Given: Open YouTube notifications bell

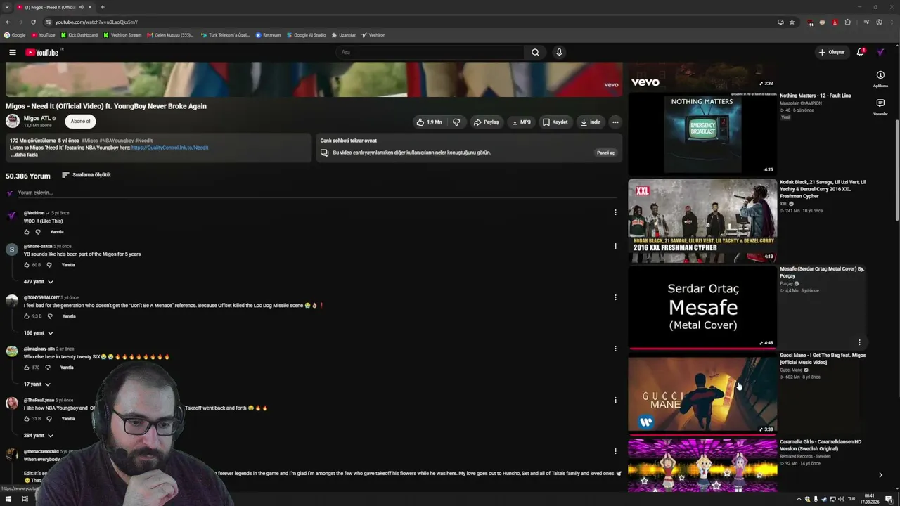Looking at the screenshot, I should click(861, 52).
